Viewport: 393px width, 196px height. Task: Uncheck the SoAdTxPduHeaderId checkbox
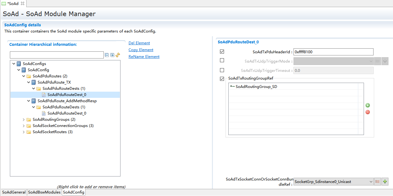click(222, 52)
